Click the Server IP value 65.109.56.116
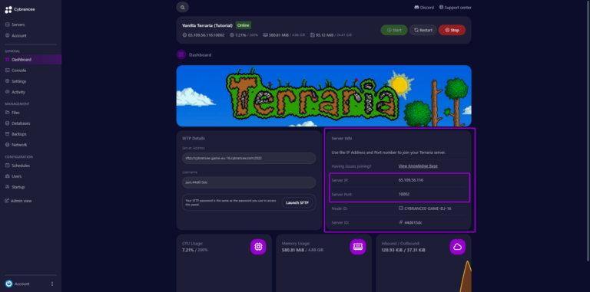The width and height of the screenshot is (590, 292). [x=411, y=180]
